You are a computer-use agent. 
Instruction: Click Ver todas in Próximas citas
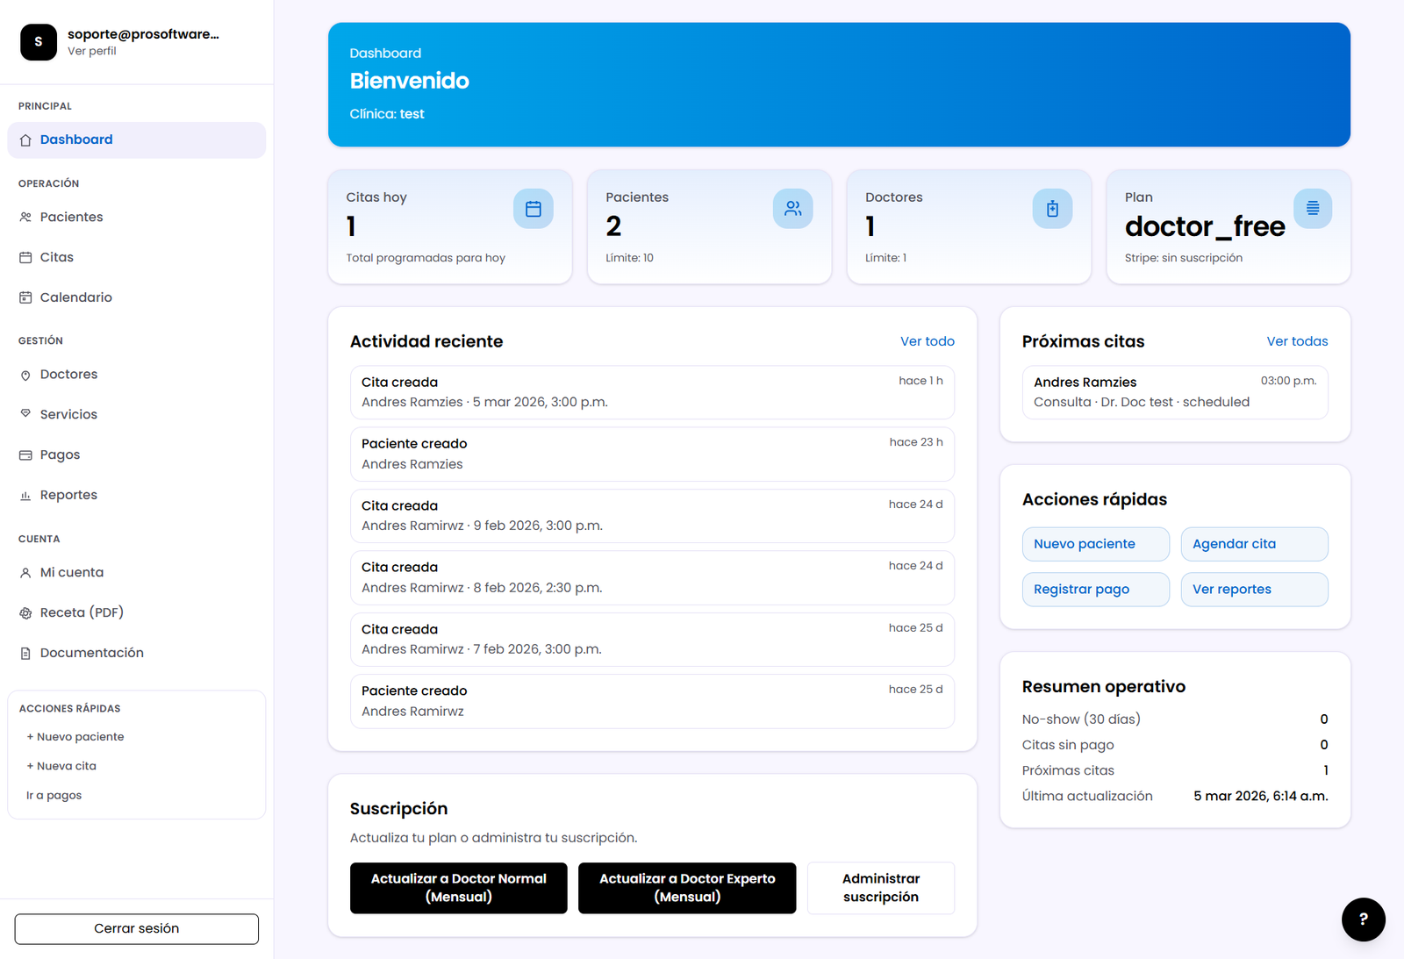(1296, 341)
